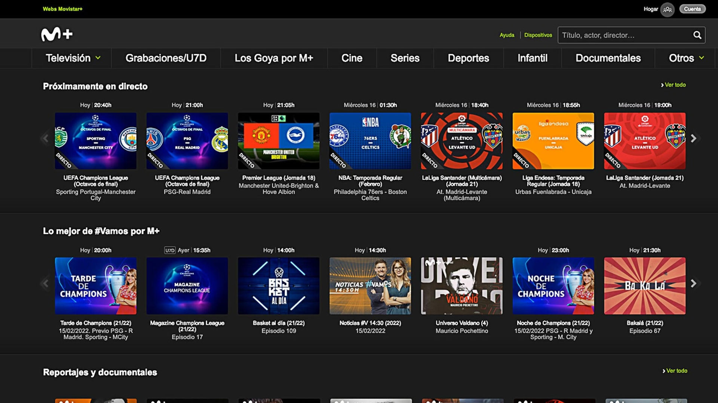Click the Webs Movistar+ link
This screenshot has width=718, height=403.
point(62,9)
